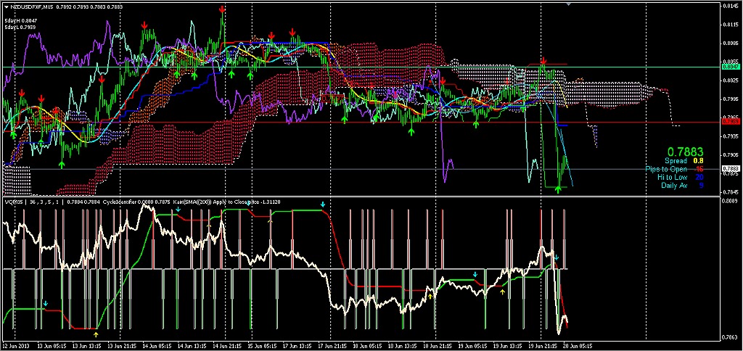Click the white 0.7883 current price tag

[x=731, y=169]
